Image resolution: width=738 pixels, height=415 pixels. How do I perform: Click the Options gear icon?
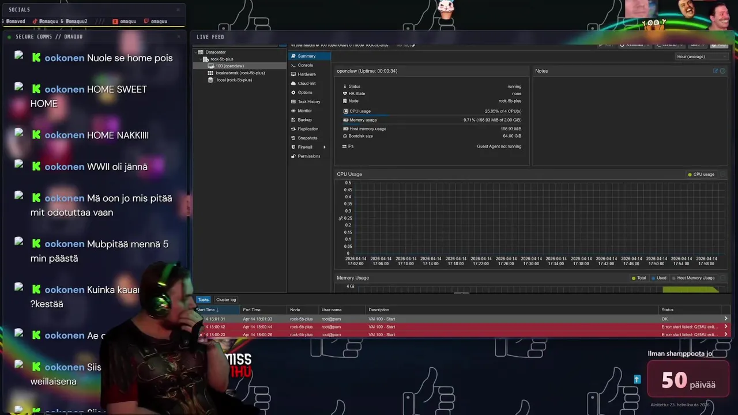[293, 92]
